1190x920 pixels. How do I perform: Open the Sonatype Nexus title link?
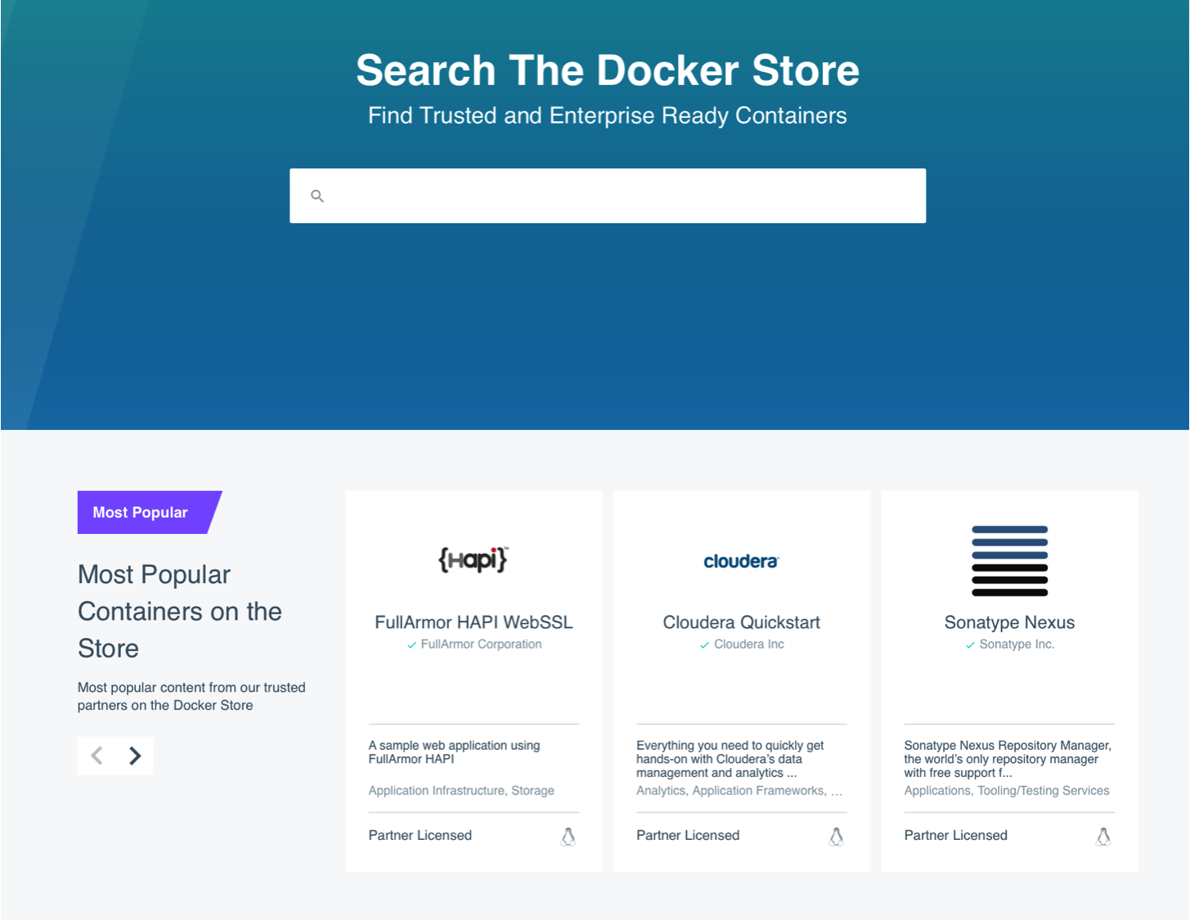(x=1009, y=622)
